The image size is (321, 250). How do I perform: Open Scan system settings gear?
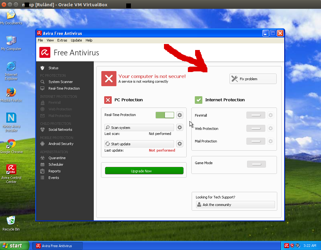(179, 127)
